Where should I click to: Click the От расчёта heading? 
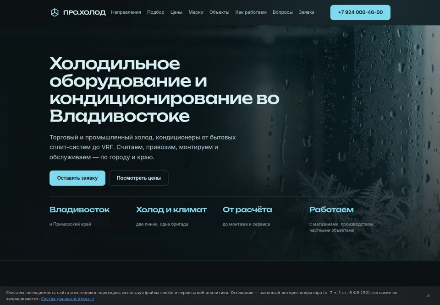[x=247, y=210]
